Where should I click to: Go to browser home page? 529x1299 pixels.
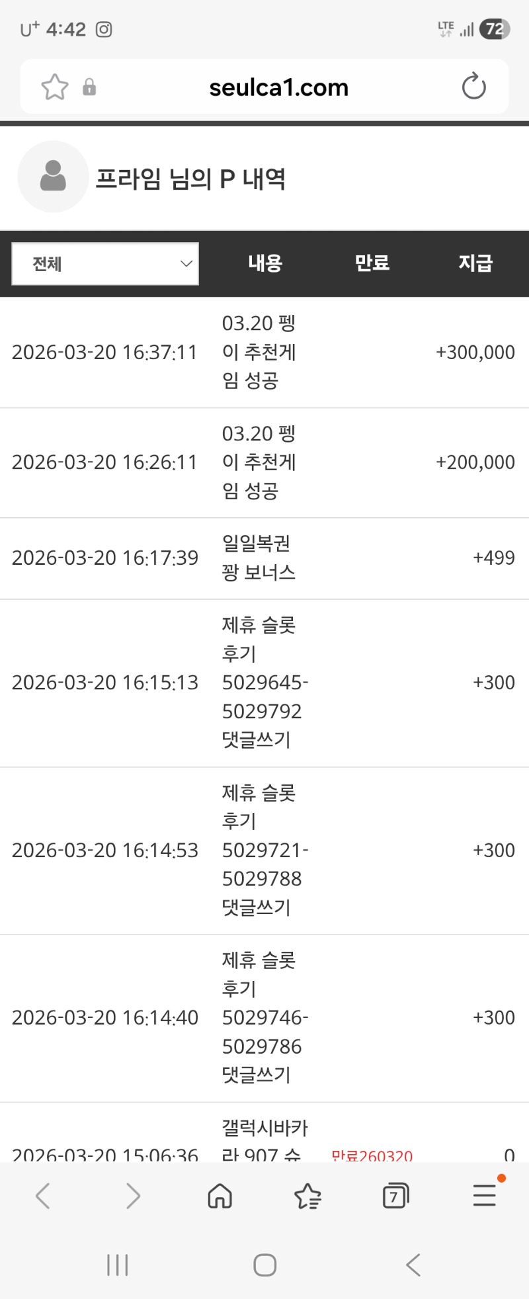(x=220, y=1196)
